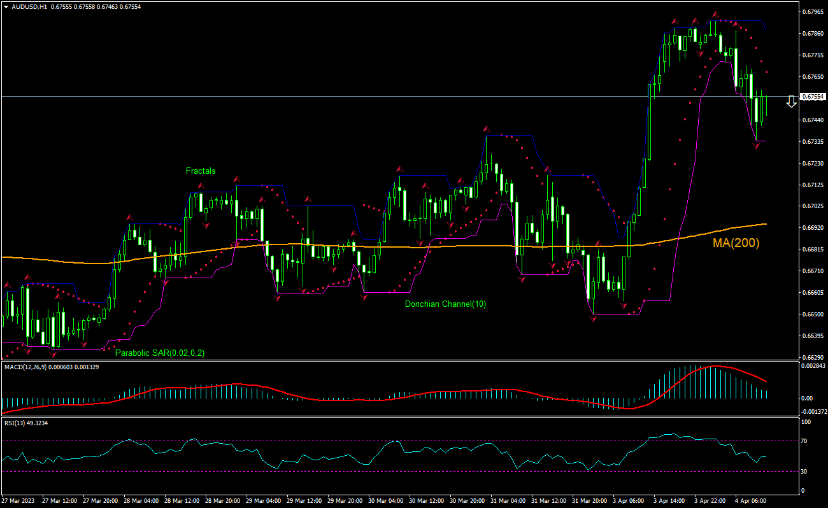The image size is (828, 508).
Task: Click the MA(200) label on the chart
Action: 736,243
